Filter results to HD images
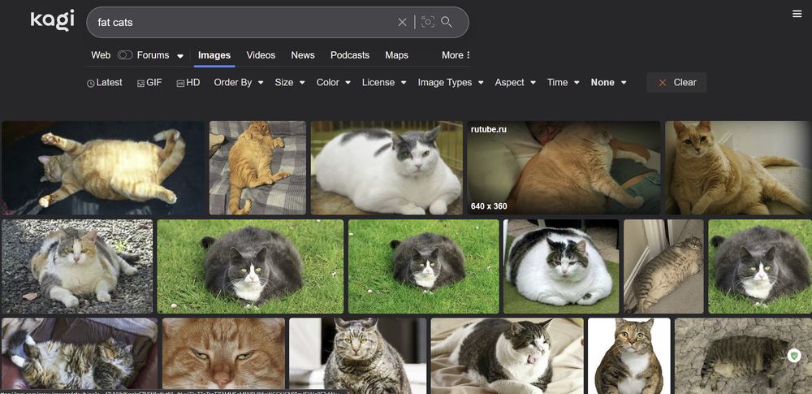The width and height of the screenshot is (812, 394). pos(188,82)
